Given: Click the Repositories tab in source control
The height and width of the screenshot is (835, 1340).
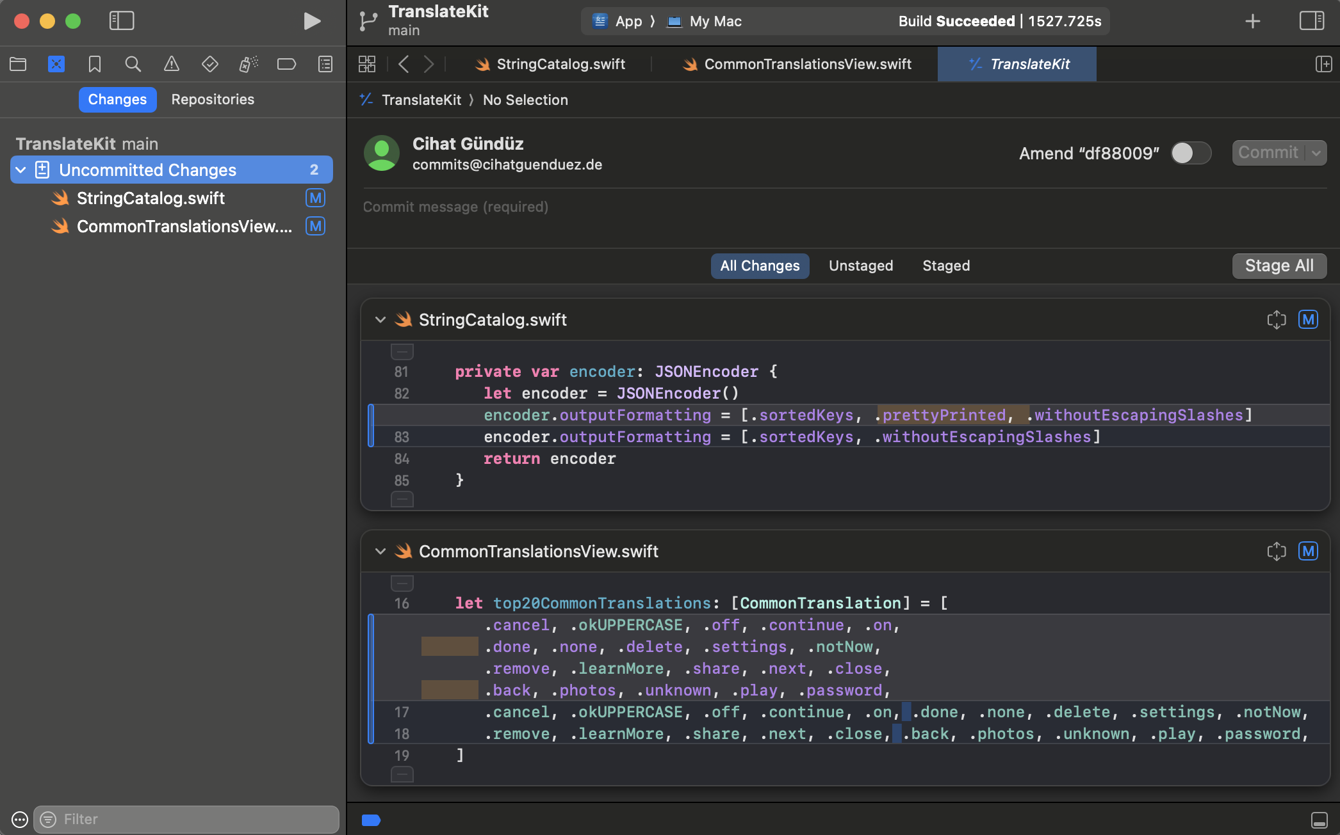Looking at the screenshot, I should coord(213,99).
